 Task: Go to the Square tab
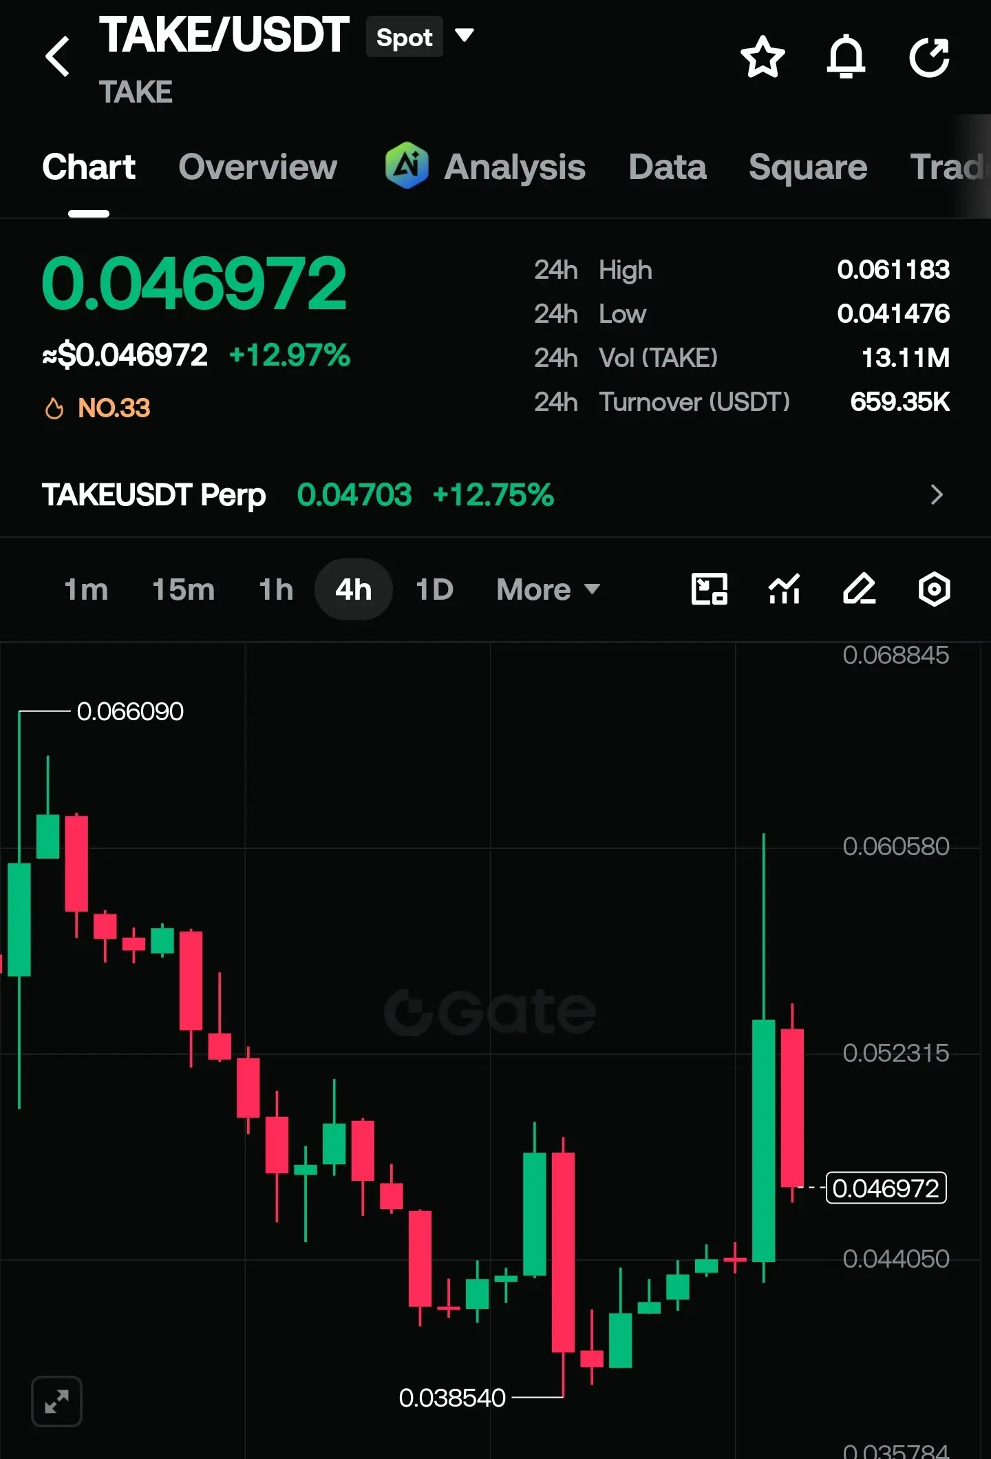(808, 167)
